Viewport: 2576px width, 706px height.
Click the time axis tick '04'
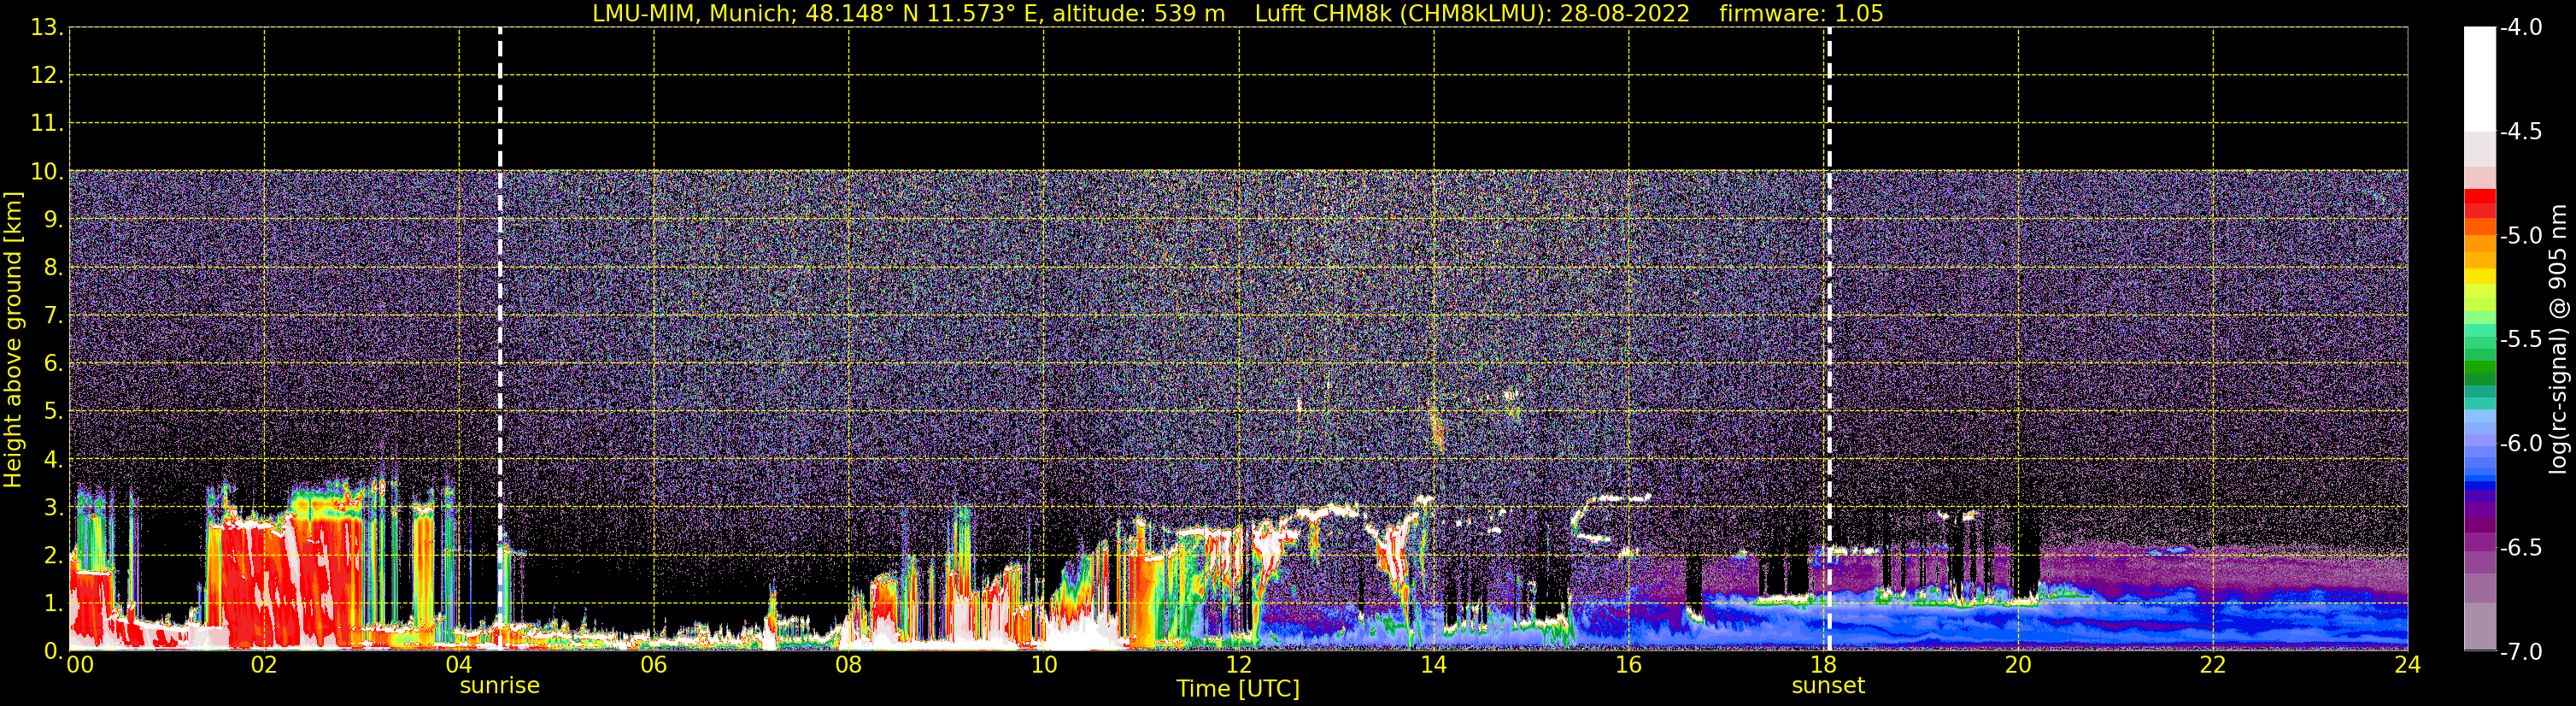click(x=459, y=665)
